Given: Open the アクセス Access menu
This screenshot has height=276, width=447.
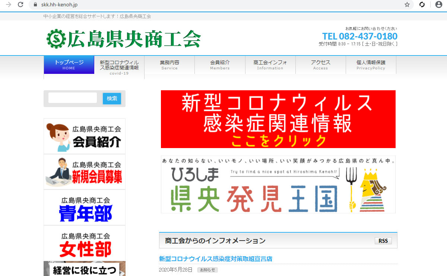Looking at the screenshot, I should click(320, 65).
